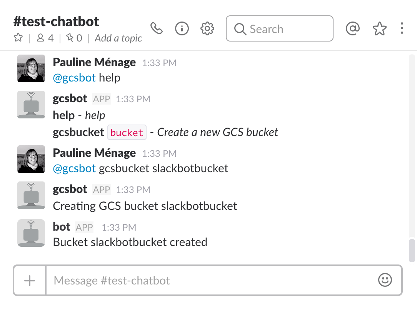The height and width of the screenshot is (311, 417).
Task: Start a call with the phone icon
Action: tap(157, 28)
